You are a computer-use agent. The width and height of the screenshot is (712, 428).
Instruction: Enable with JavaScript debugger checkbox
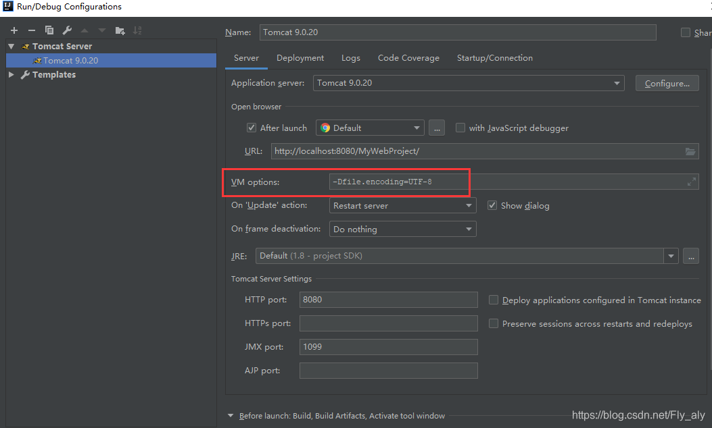coord(460,128)
